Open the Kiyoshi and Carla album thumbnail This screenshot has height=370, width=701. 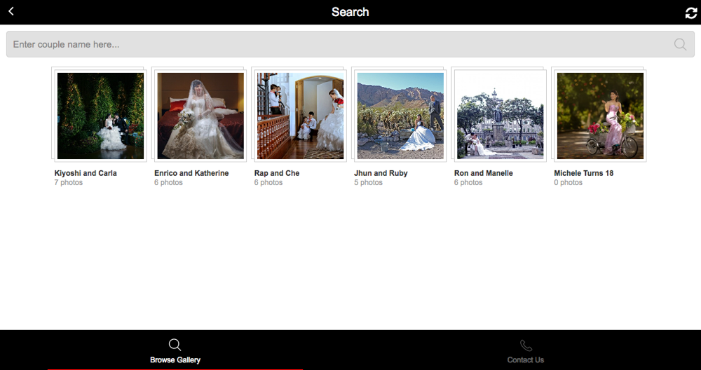point(100,116)
